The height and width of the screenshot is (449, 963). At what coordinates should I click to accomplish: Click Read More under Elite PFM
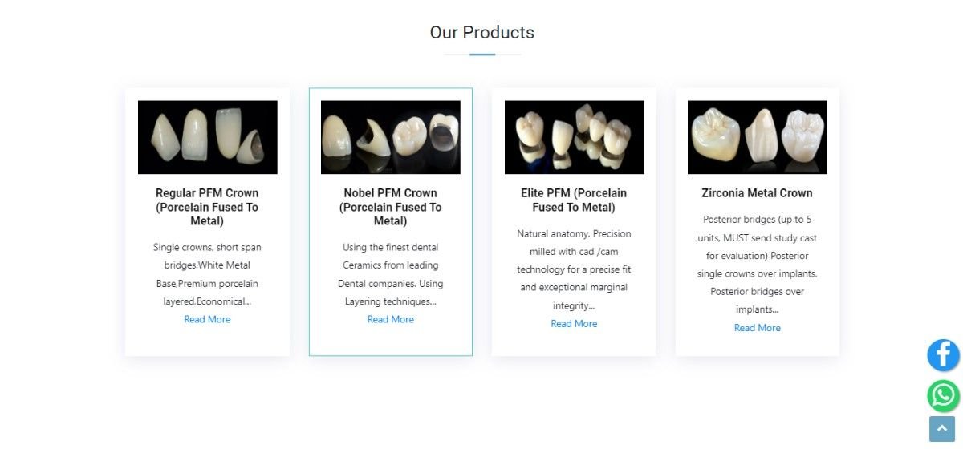pos(574,324)
